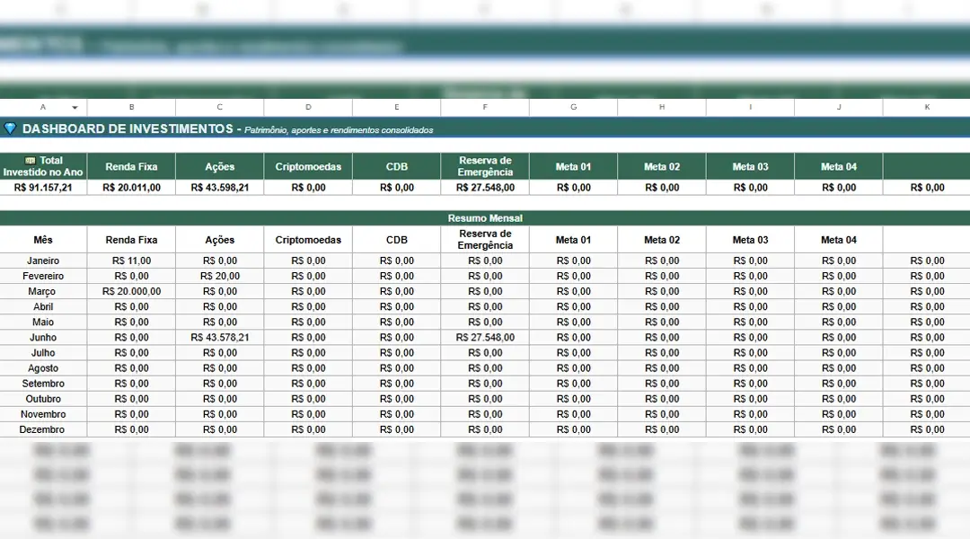Click Meta 02 header in the Resumo Mensal table

click(662, 240)
